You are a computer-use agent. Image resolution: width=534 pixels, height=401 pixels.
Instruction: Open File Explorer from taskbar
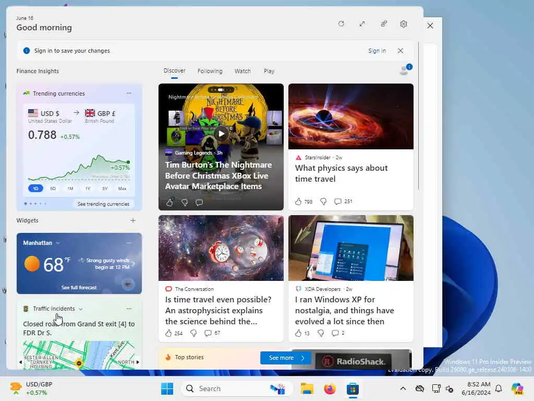click(307, 388)
